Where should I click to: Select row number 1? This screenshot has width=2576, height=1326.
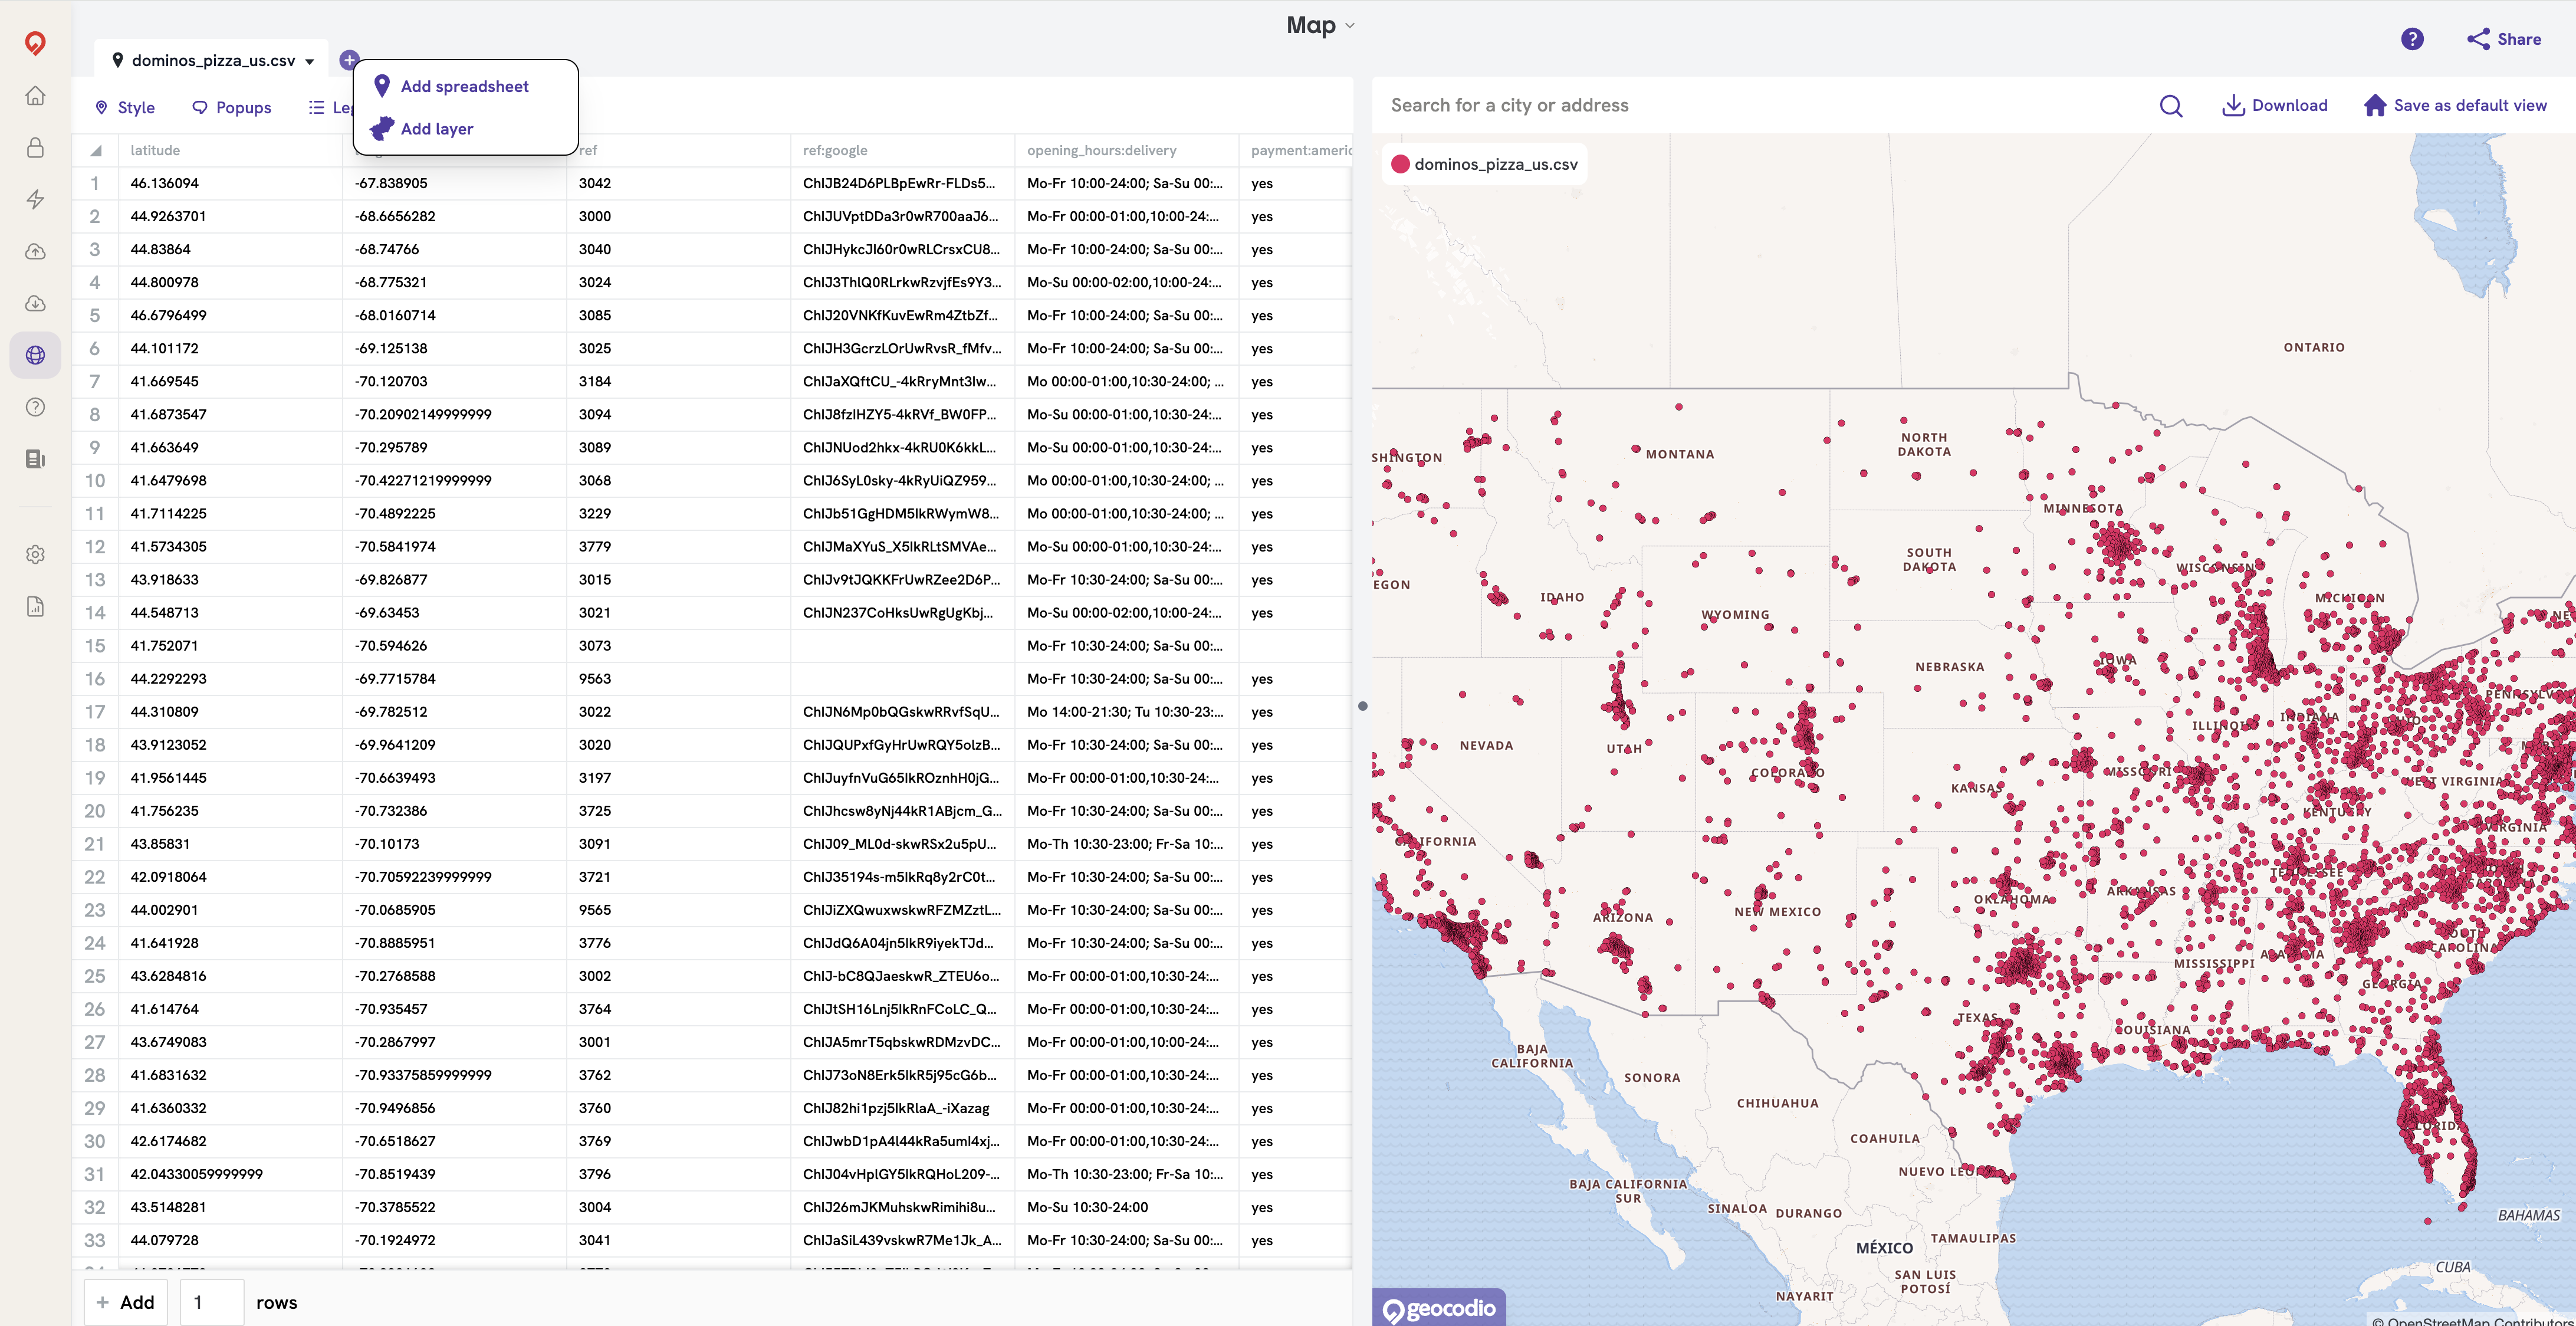click(x=95, y=184)
